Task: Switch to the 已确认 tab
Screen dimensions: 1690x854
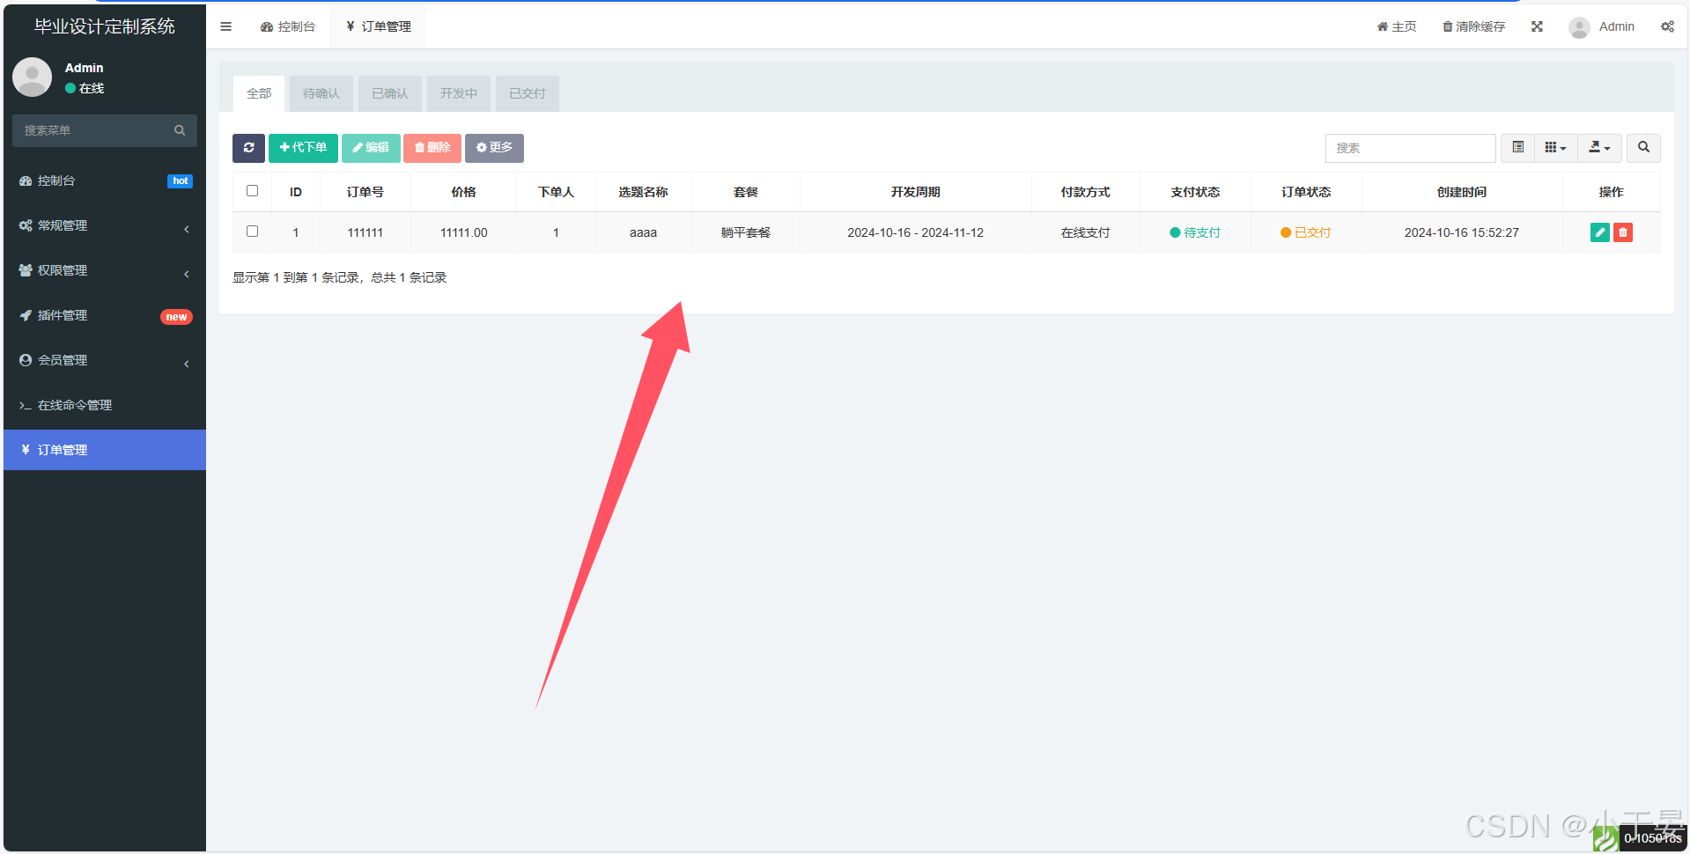Action: pos(390,93)
